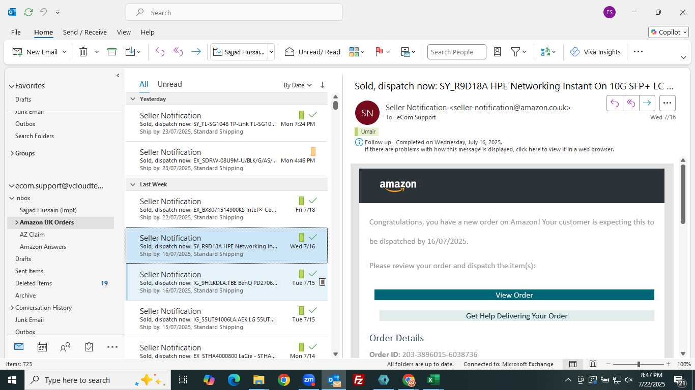Click the zoom out minus button
This screenshot has width=695, height=390.
(x=609, y=364)
